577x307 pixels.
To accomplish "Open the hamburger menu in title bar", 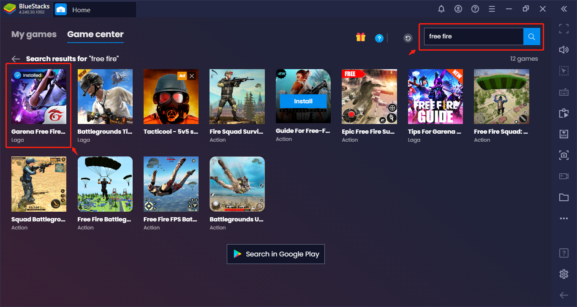I will 492,9.
